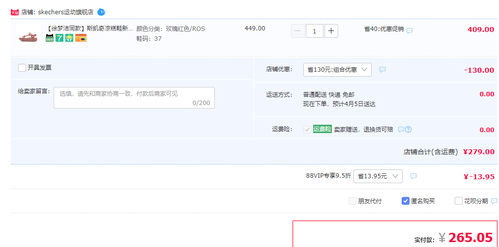Uncheck the 匿名购买 checkbox

pos(406,201)
